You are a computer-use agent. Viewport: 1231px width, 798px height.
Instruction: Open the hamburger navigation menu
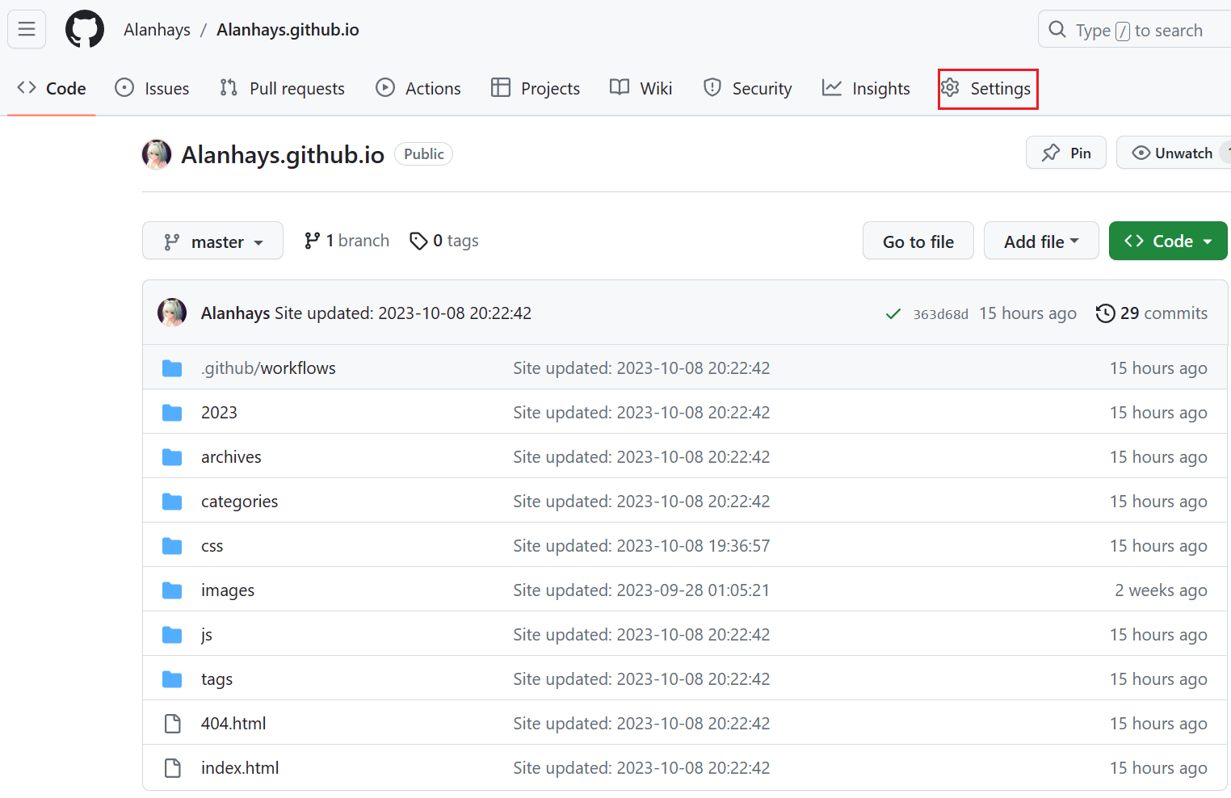coord(27,30)
